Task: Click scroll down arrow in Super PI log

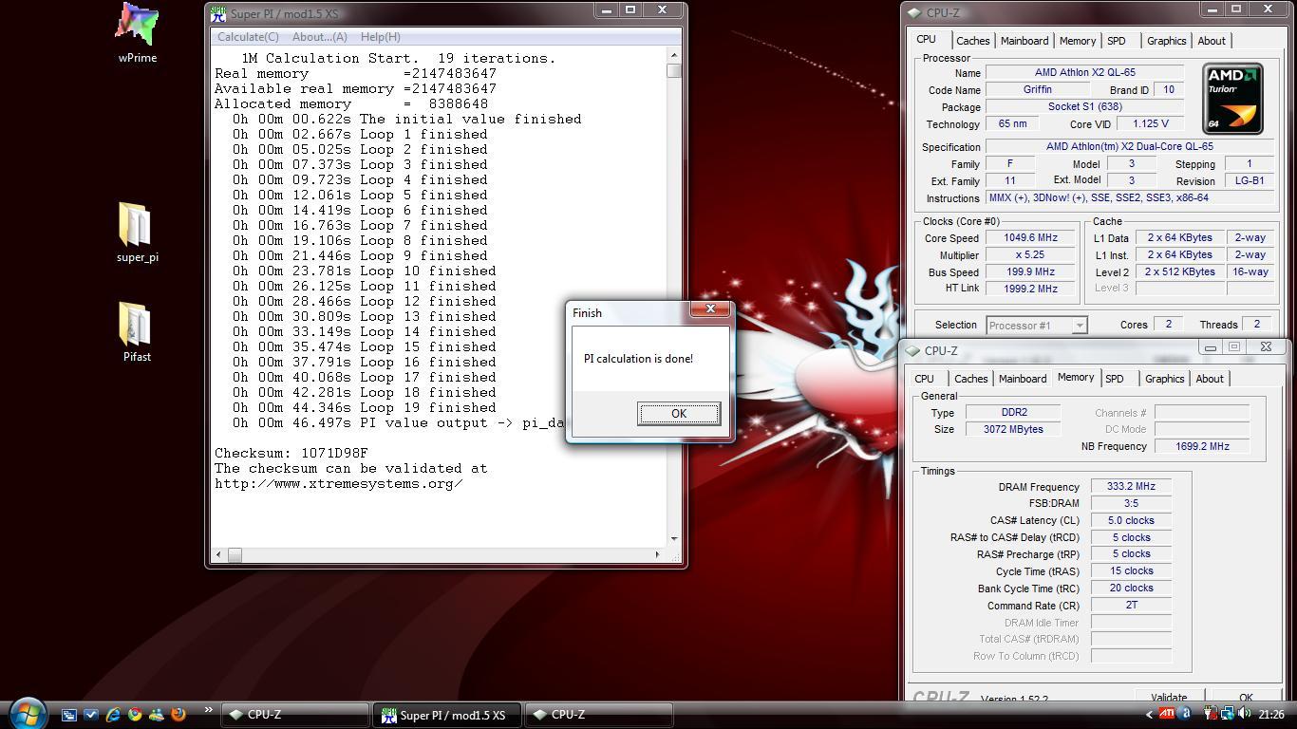Action: point(674,538)
